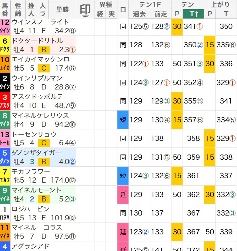
Task: Select horse number 4 blue badge
Action: click(5, 246)
